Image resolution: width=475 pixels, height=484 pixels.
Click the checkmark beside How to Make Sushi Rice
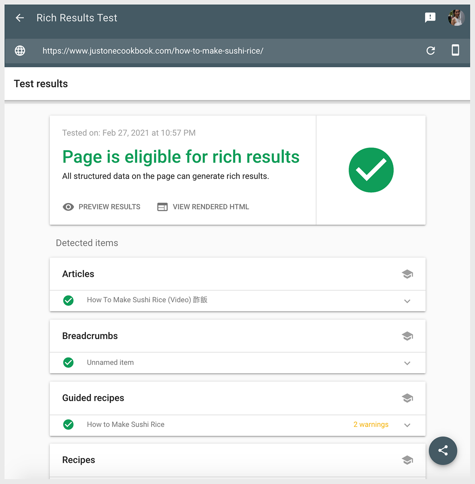(x=68, y=425)
